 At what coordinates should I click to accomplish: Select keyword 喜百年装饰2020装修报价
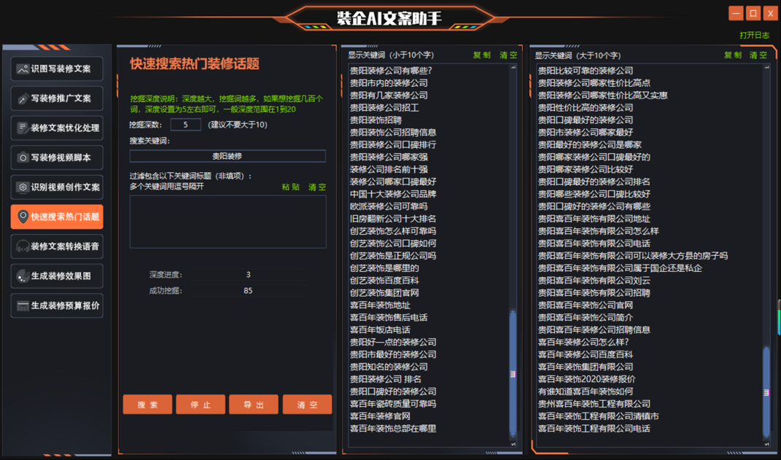tap(587, 379)
